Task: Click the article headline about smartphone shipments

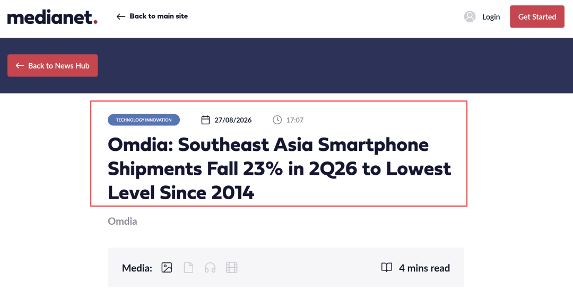Action: [x=279, y=169]
